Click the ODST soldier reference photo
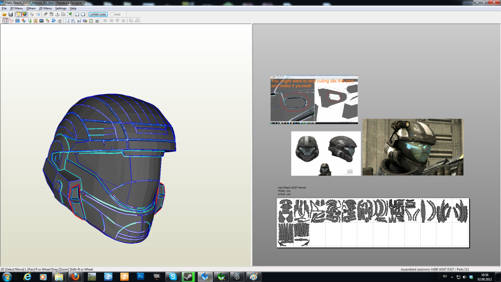 (412, 147)
